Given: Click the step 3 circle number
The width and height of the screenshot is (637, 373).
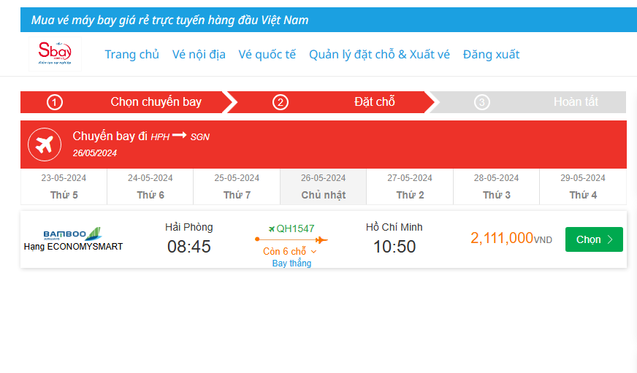Looking at the screenshot, I should [482, 102].
